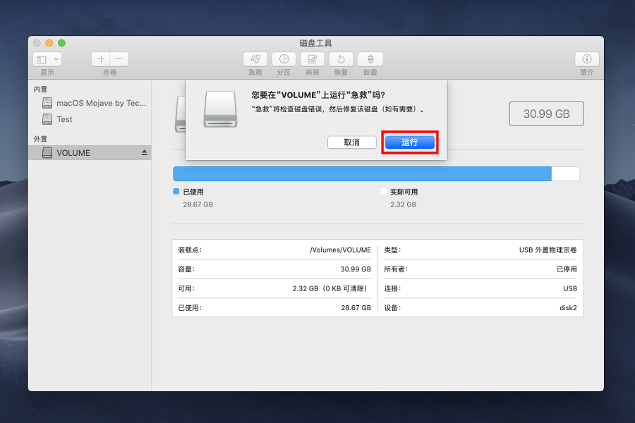Image resolution: width=635 pixels, height=423 pixels.
Task: Select the Test volume in sidebar
Action: point(64,119)
